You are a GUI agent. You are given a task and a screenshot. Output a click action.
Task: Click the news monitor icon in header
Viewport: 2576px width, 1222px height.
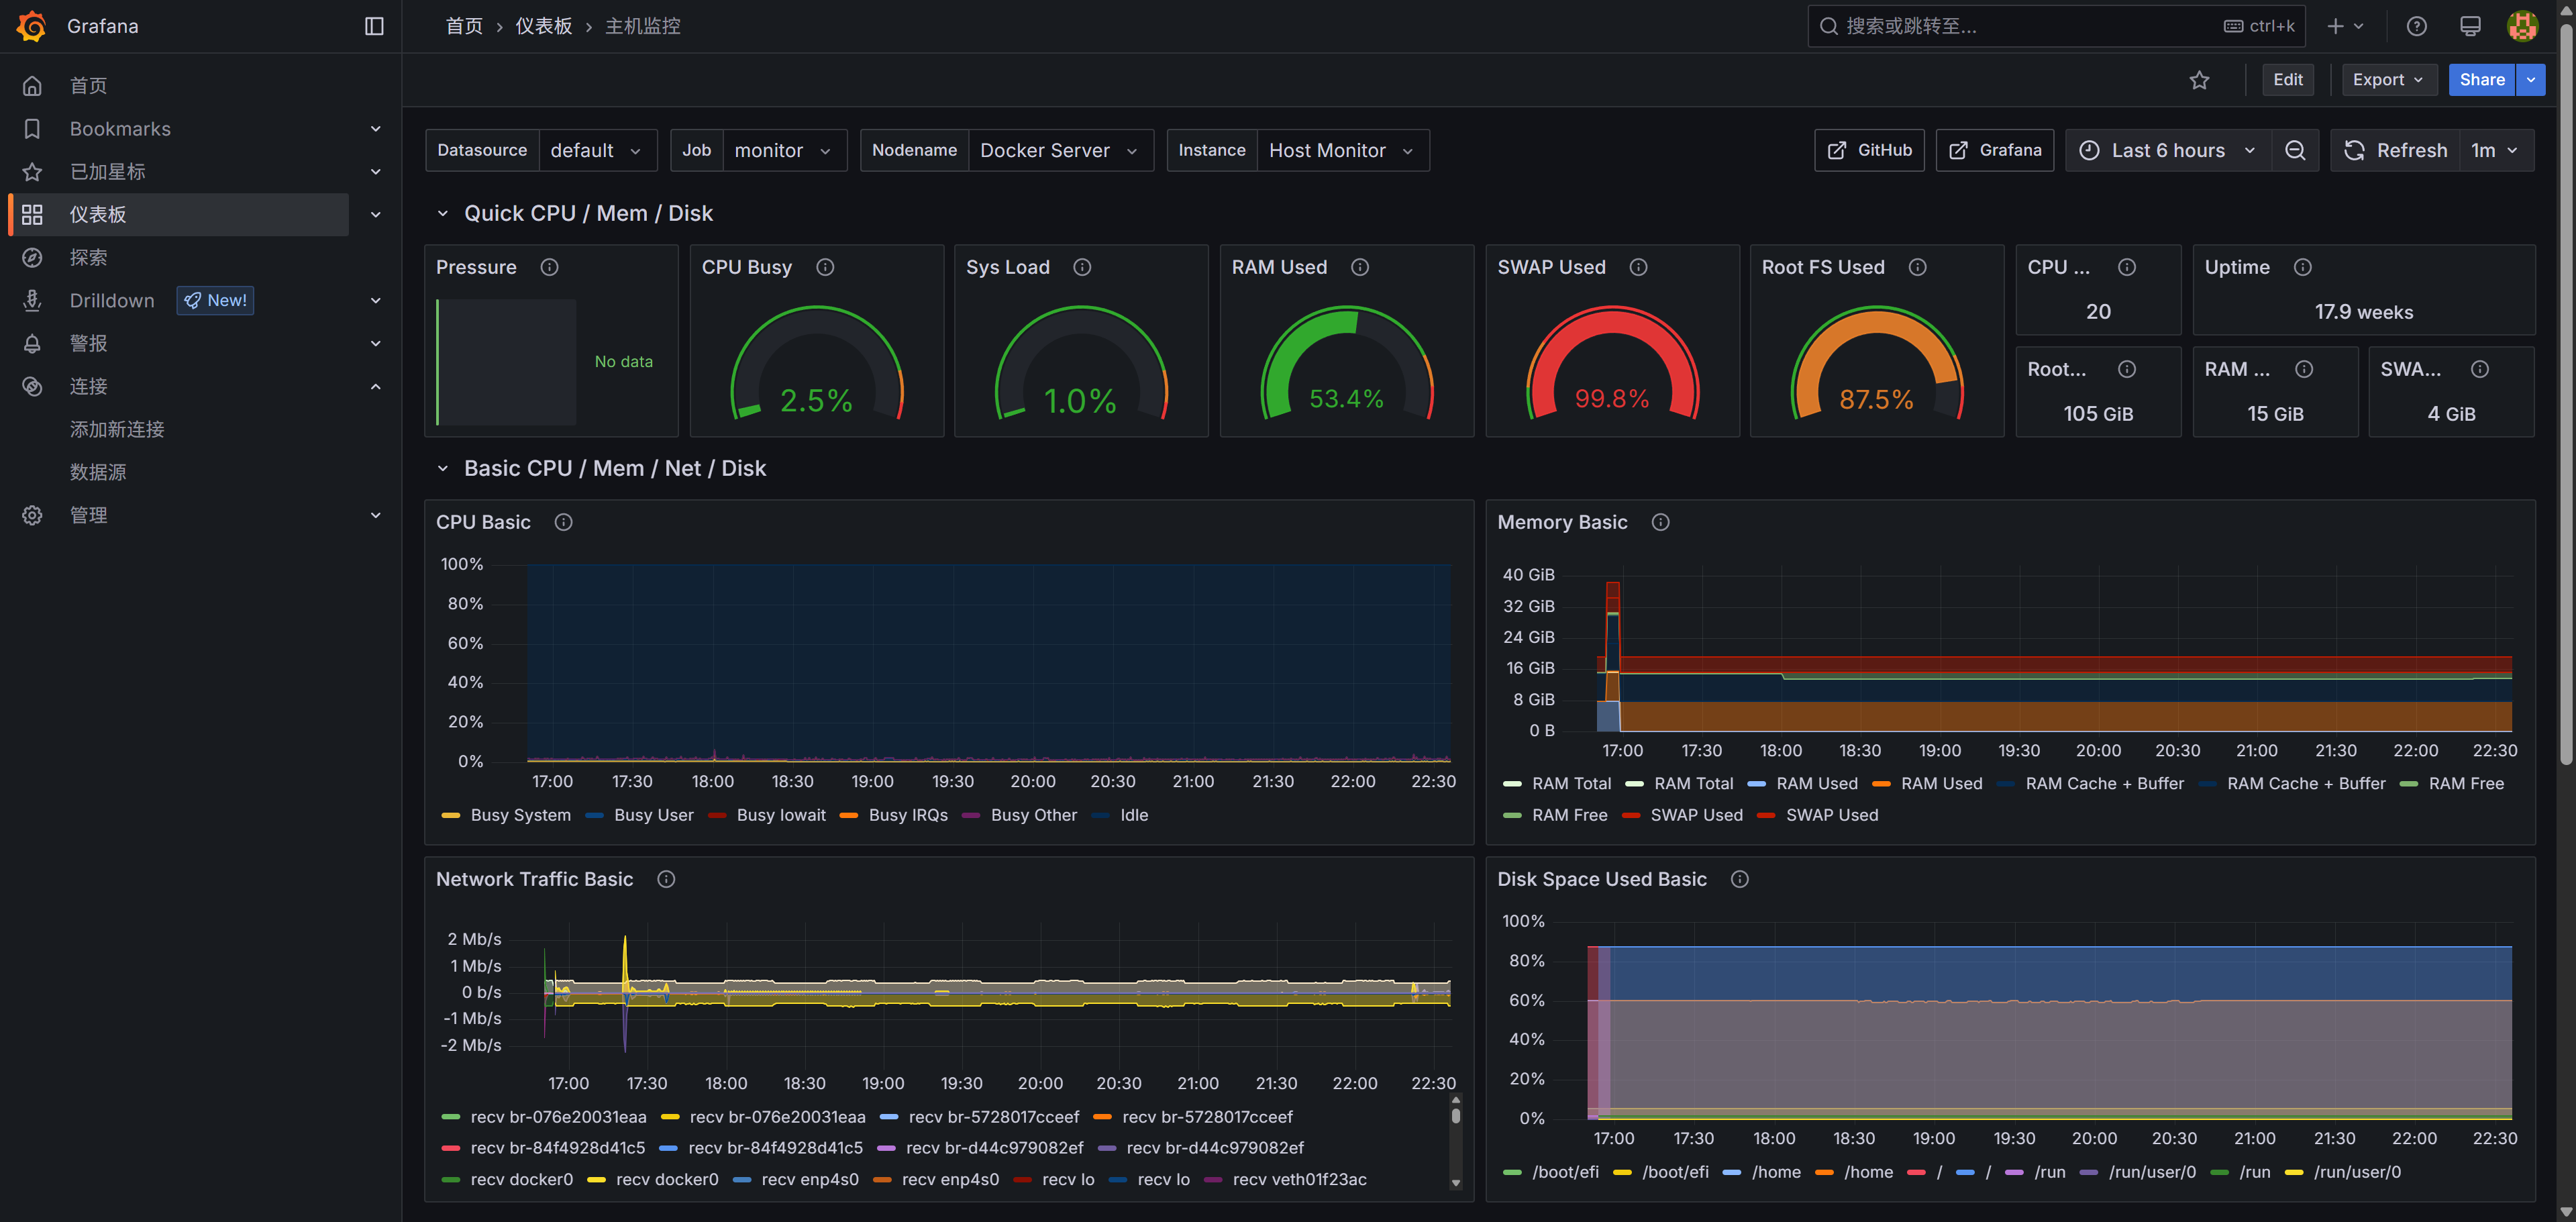click(2469, 26)
